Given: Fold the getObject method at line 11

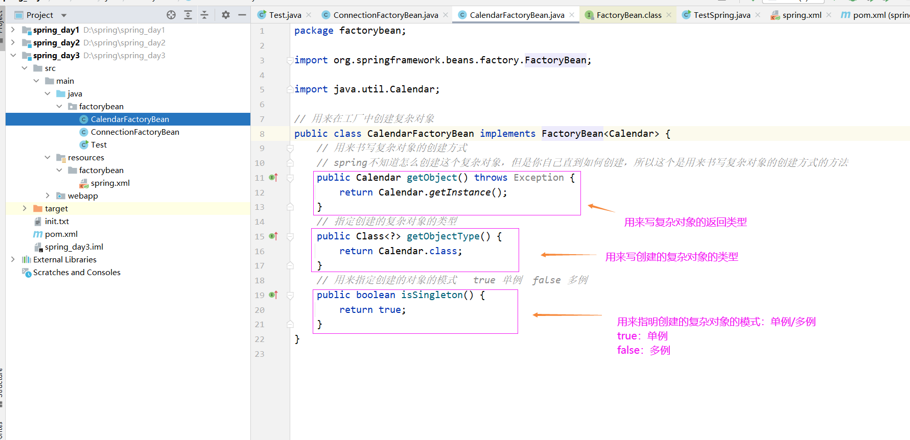Looking at the screenshot, I should [290, 178].
